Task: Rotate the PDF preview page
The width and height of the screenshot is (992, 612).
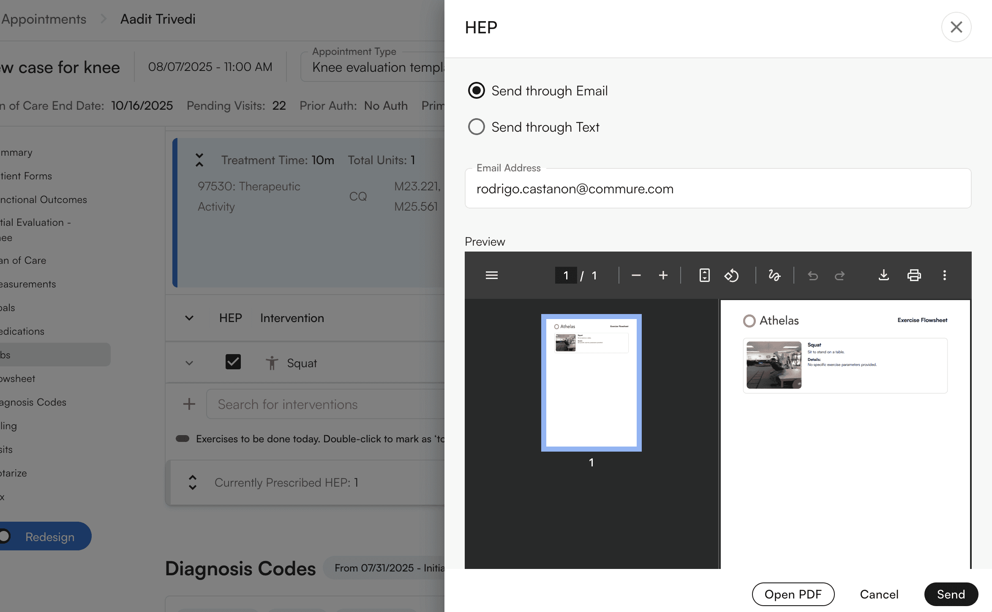Action: pos(732,275)
